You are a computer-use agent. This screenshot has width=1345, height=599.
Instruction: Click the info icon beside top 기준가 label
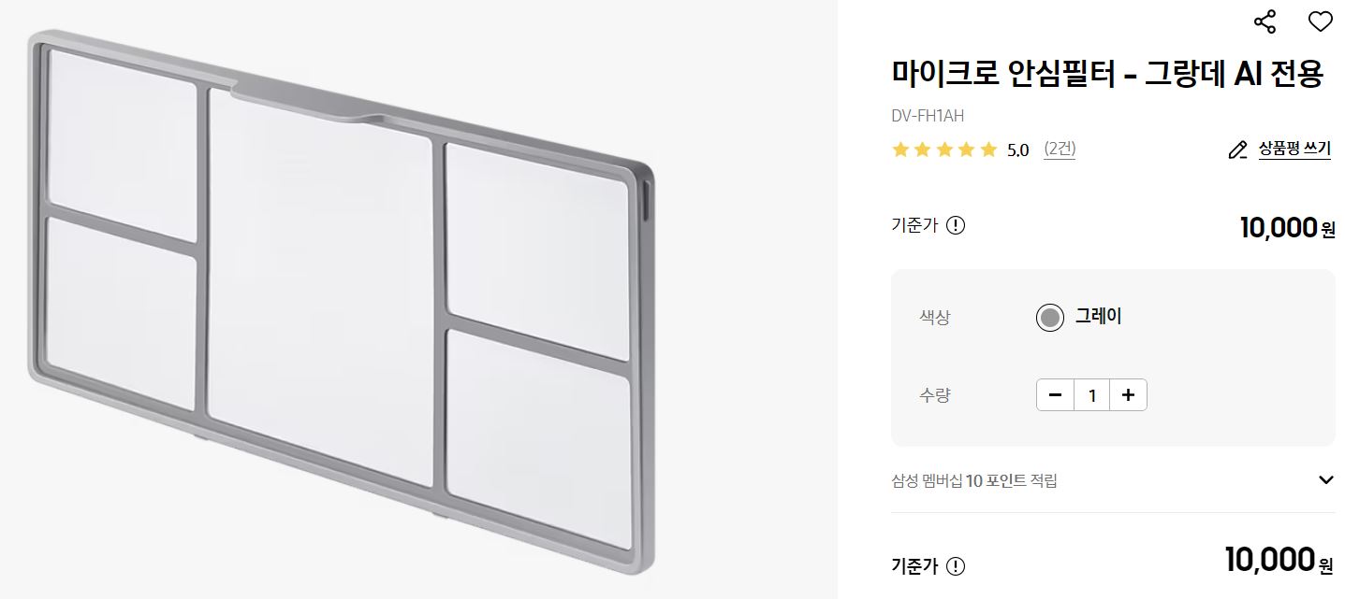(x=956, y=225)
